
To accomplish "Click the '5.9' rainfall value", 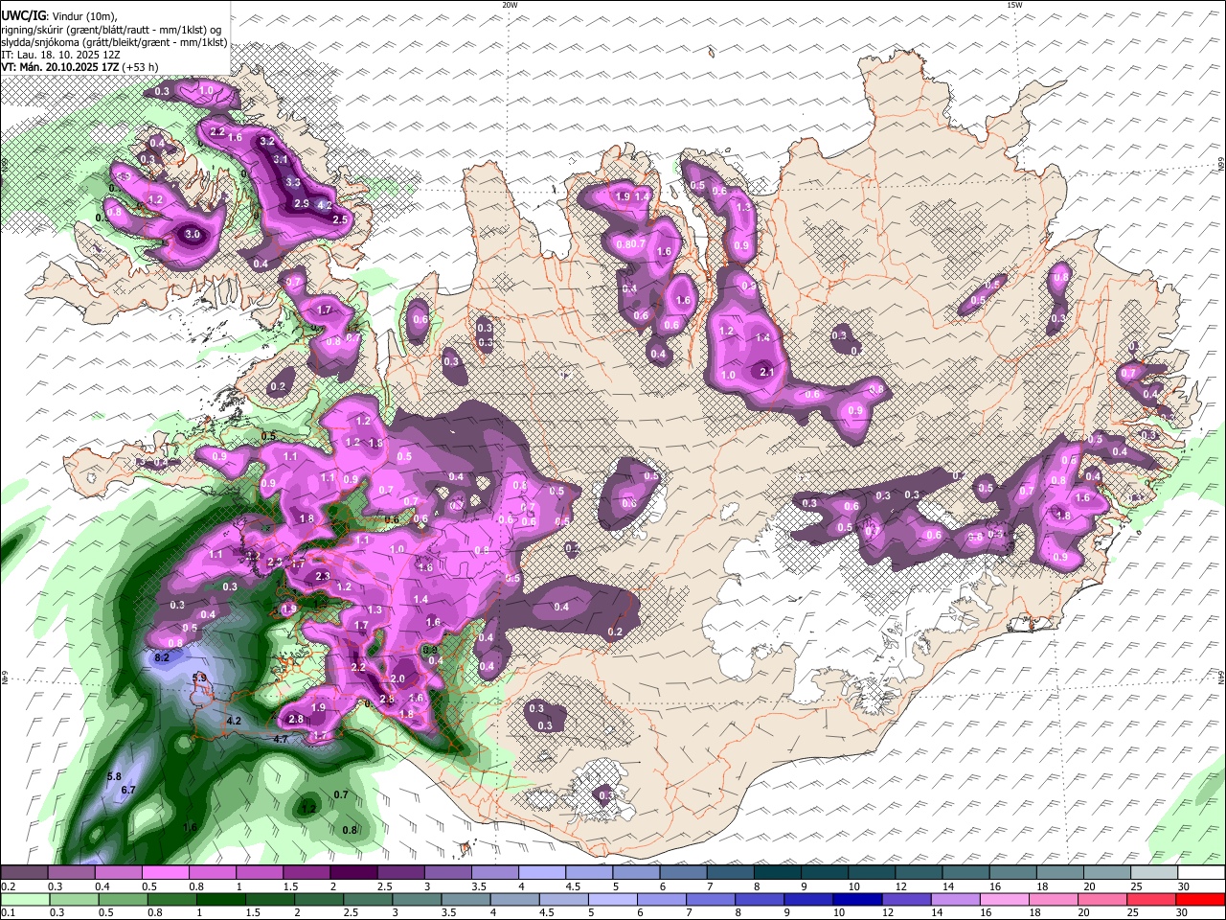I will (x=200, y=678).
